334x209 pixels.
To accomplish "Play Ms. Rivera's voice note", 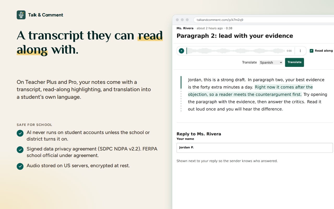I will coord(182,51).
